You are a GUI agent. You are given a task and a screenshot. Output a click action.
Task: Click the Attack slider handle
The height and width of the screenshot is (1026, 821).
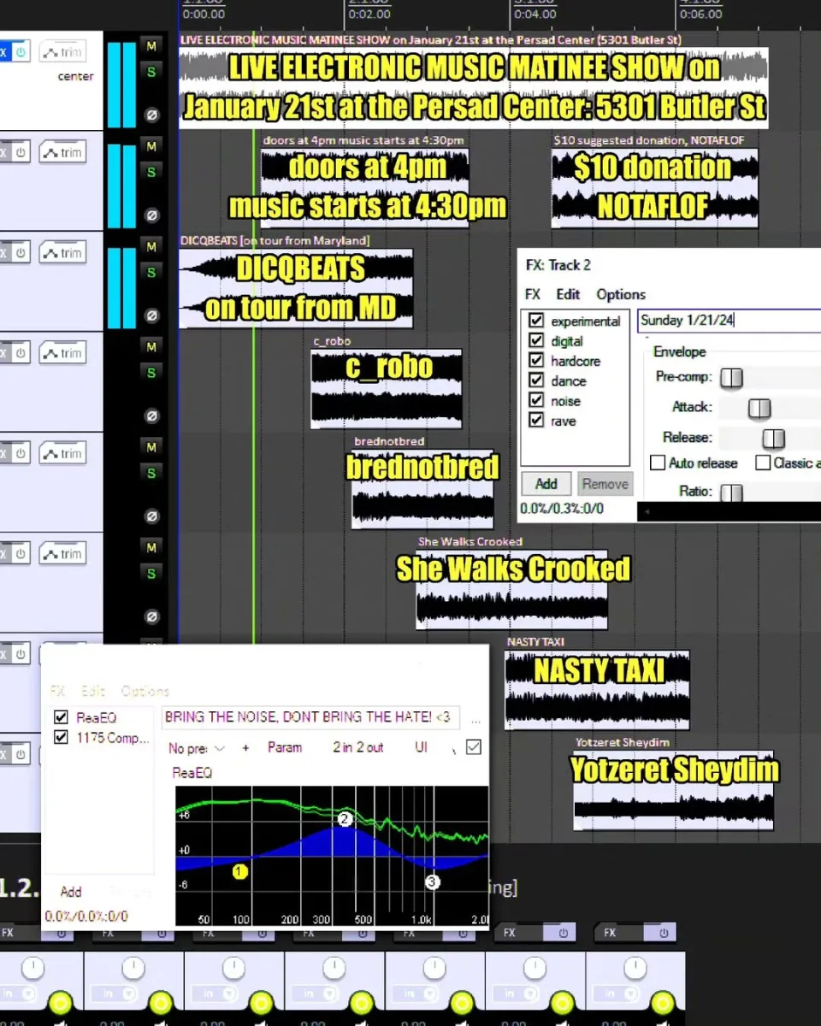759,409
